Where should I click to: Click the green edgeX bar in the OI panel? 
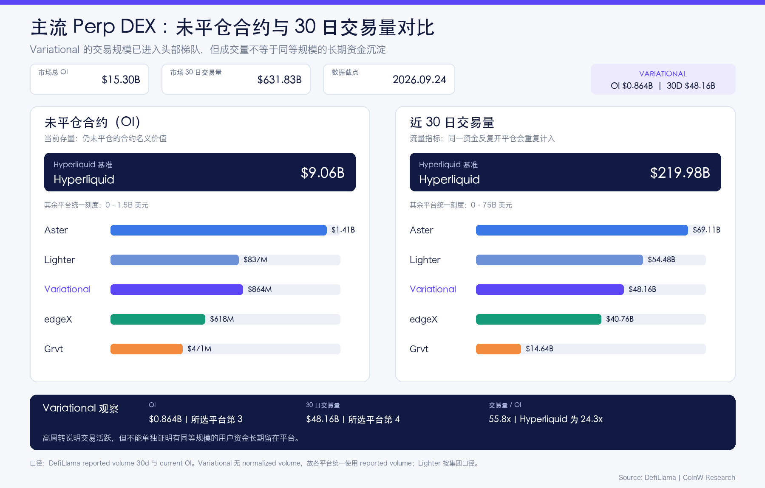point(158,319)
